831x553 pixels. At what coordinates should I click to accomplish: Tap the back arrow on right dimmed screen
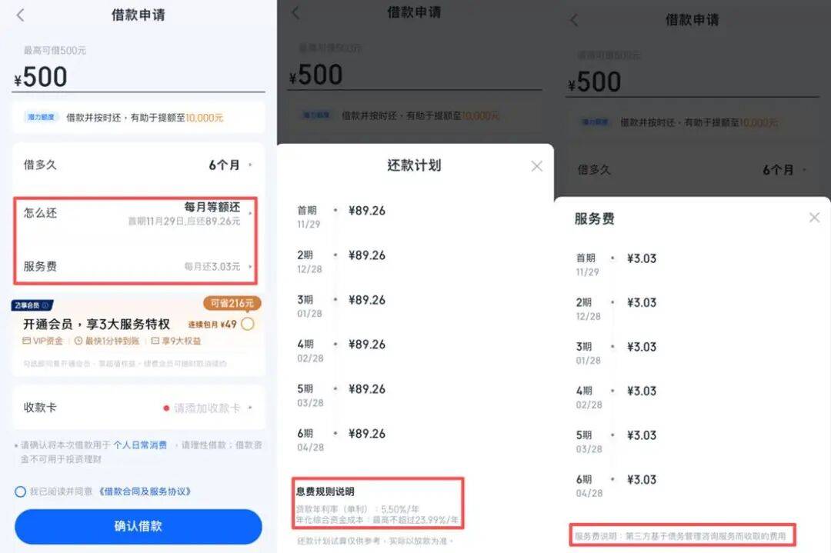point(574,20)
